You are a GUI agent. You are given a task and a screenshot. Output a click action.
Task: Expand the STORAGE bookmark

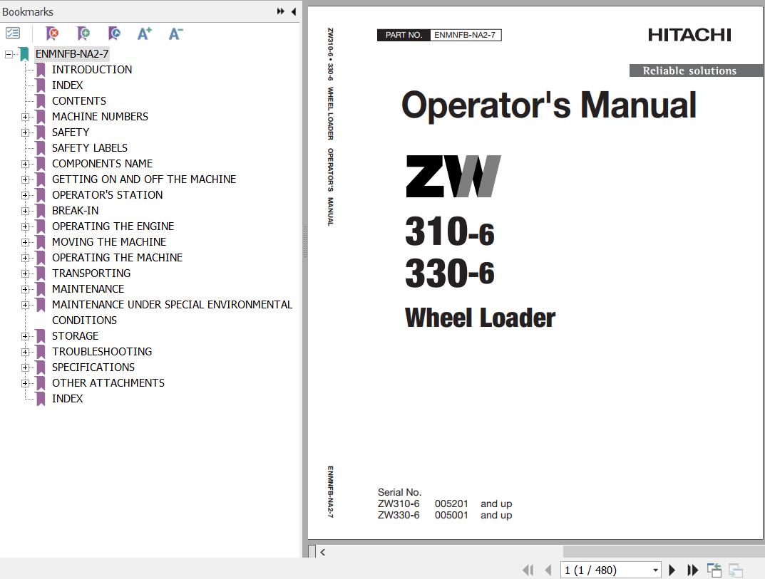click(x=25, y=336)
